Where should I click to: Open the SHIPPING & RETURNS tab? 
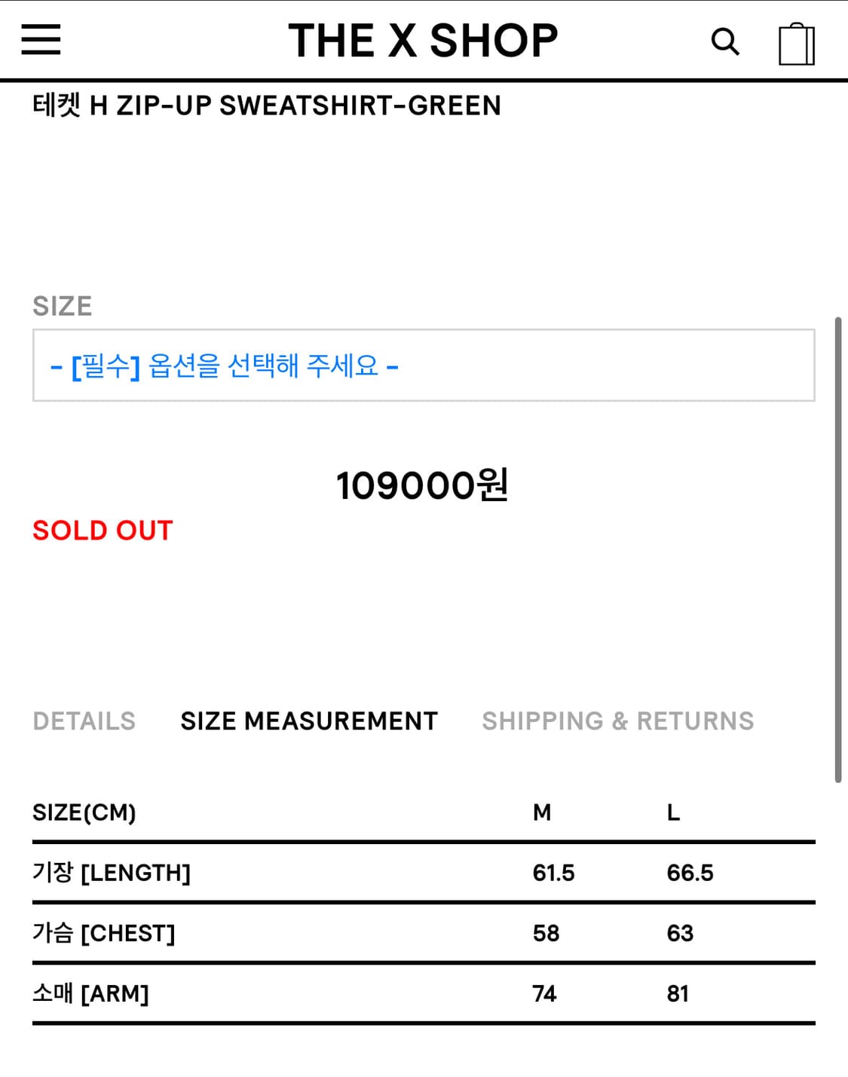618,721
